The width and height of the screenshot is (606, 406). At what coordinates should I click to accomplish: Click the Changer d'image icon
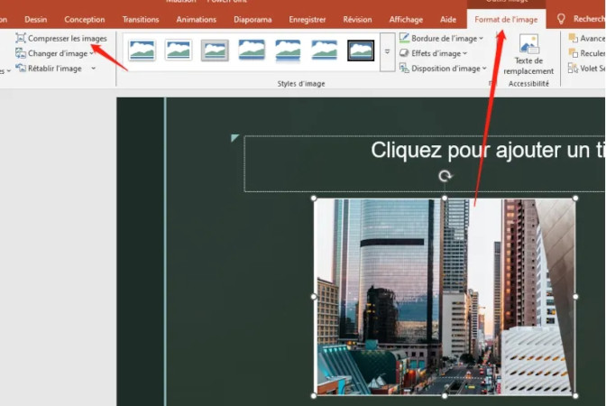pos(21,53)
